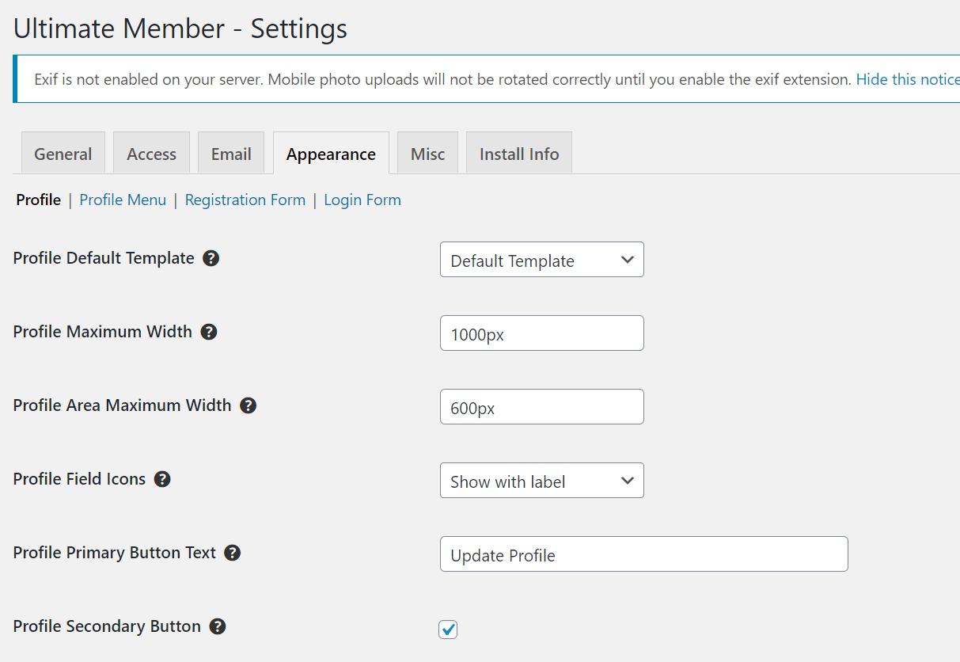This screenshot has height=662, width=960.
Task: View the Install Info tab
Action: (518, 153)
